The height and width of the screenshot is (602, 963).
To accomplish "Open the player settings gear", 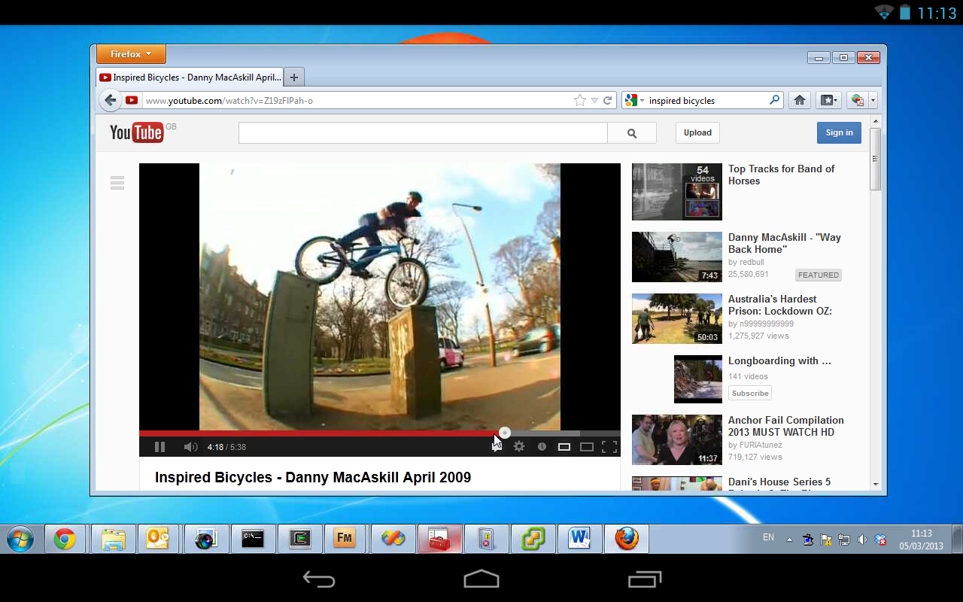I will pos(519,447).
